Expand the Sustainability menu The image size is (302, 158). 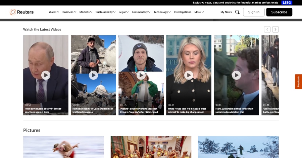106,12
